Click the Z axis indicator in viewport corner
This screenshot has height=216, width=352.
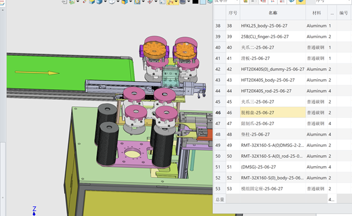pos(34,211)
